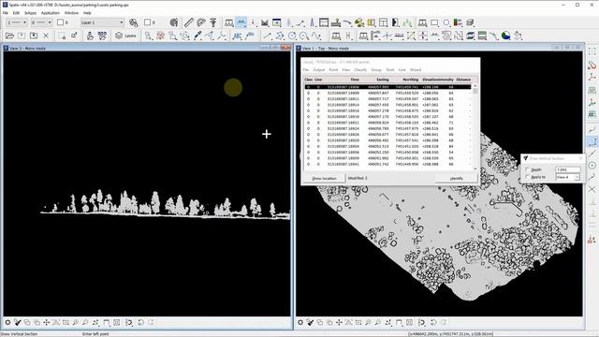Click the settings gear icon in View 1

point(300,322)
